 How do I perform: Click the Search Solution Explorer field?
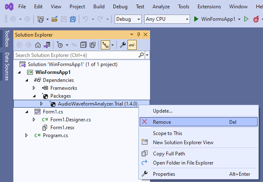point(75,55)
